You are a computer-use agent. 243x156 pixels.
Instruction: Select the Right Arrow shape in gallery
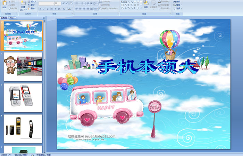pyautogui.click(x=135, y=5)
